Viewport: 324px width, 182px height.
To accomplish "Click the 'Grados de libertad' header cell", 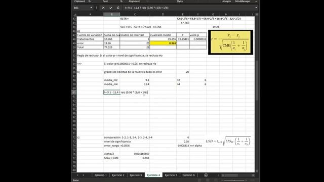I will click(x=135, y=35).
